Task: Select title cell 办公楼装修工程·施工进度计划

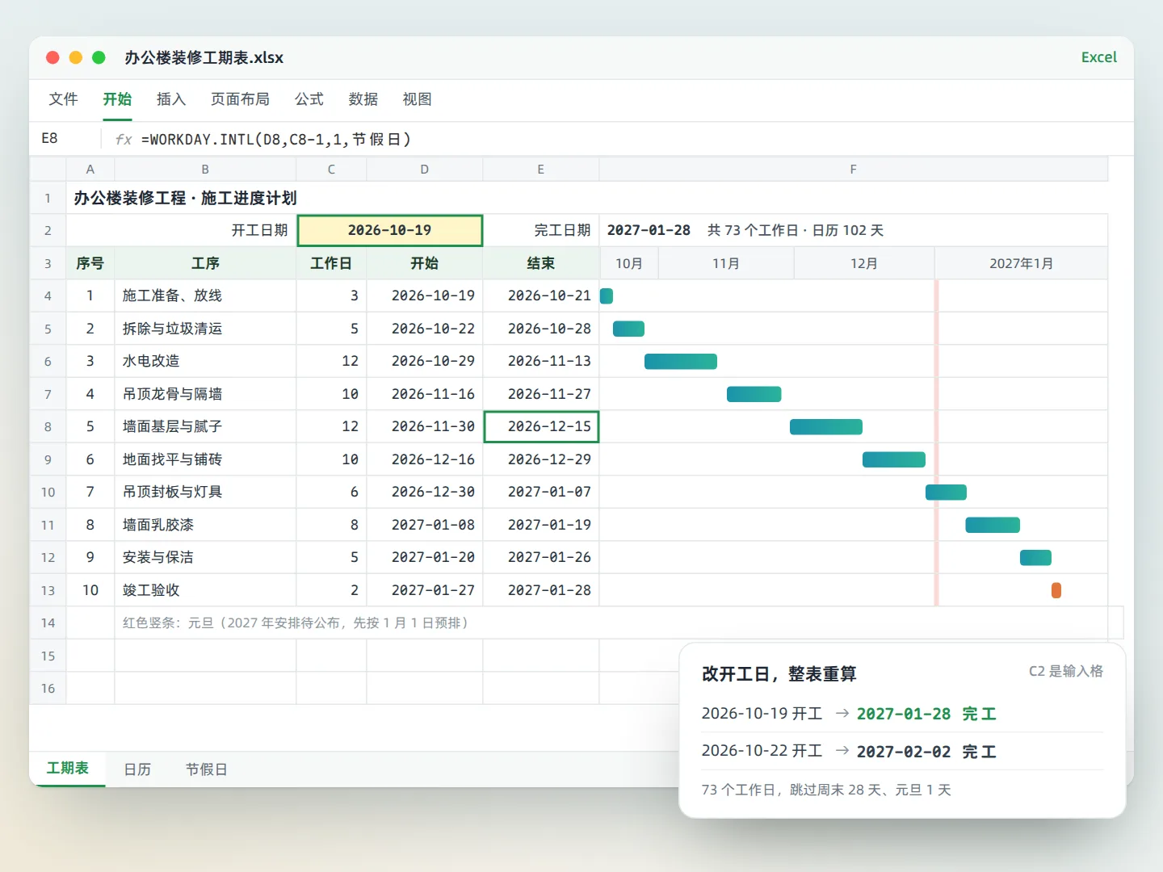Action: tap(185, 198)
